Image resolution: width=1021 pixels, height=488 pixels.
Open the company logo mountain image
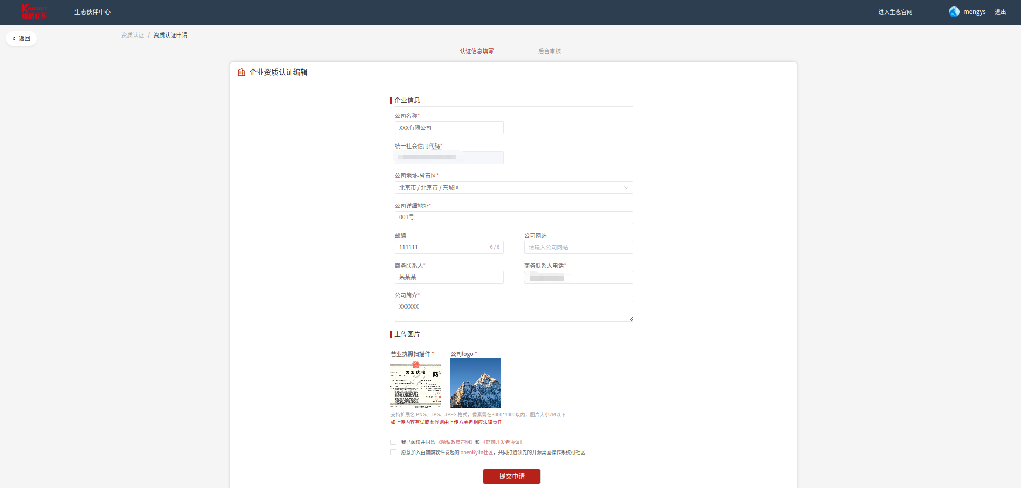475,384
